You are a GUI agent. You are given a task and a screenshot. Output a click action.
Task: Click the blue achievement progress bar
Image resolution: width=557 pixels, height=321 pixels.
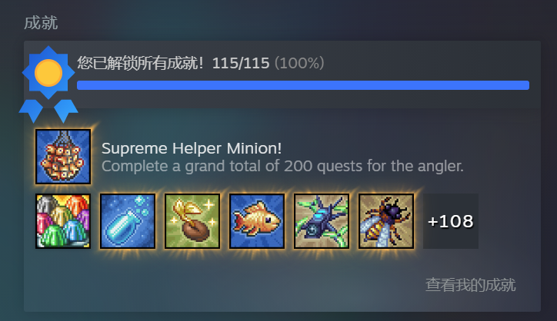click(303, 85)
